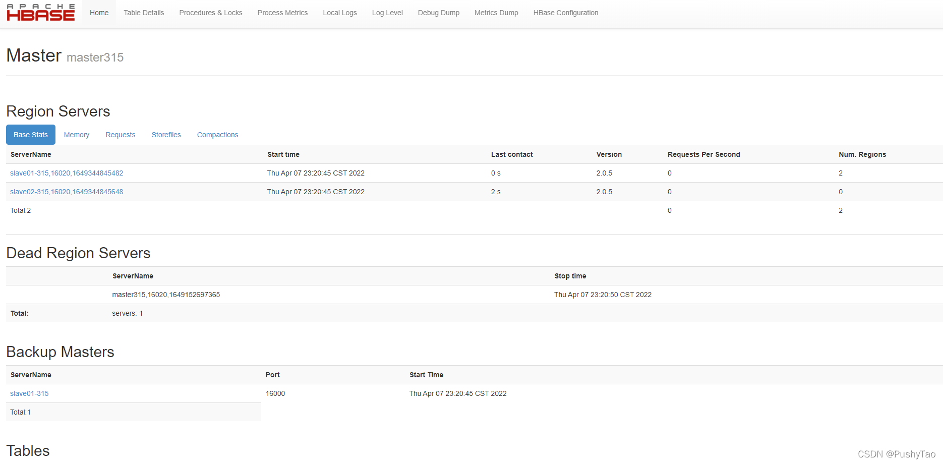943x464 pixels.
Task: Click the Version column header
Action: pyautogui.click(x=609, y=154)
